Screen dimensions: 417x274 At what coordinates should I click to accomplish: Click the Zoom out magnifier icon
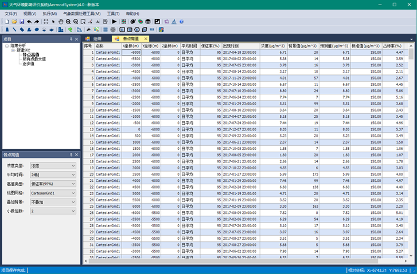[x=76, y=22]
